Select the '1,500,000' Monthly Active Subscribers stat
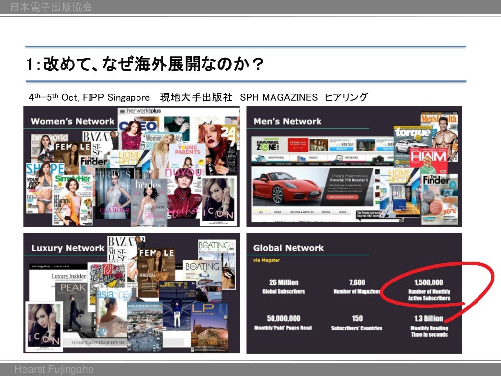The width and height of the screenshot is (501, 376). coord(429,290)
